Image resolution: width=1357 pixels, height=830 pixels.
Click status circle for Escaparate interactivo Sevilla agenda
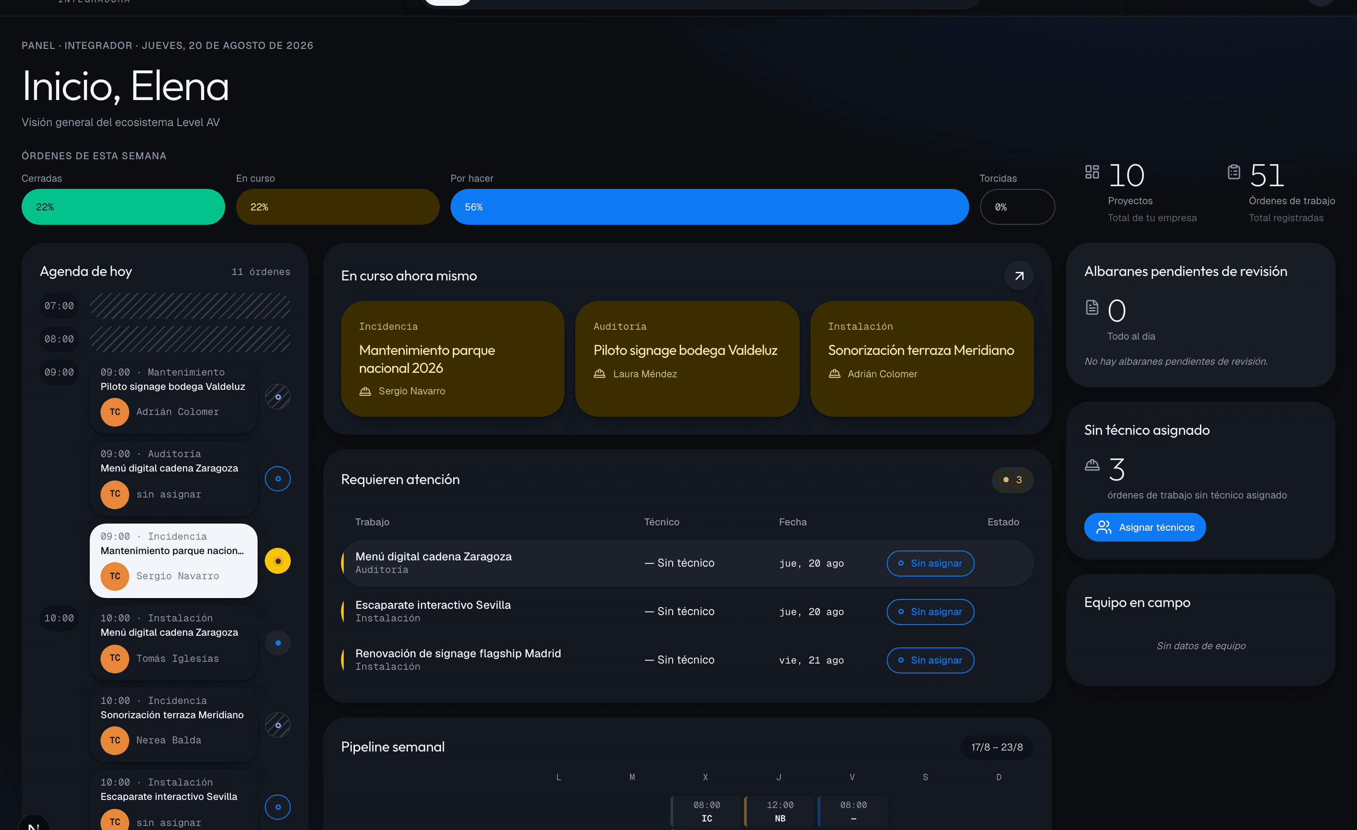(x=278, y=807)
